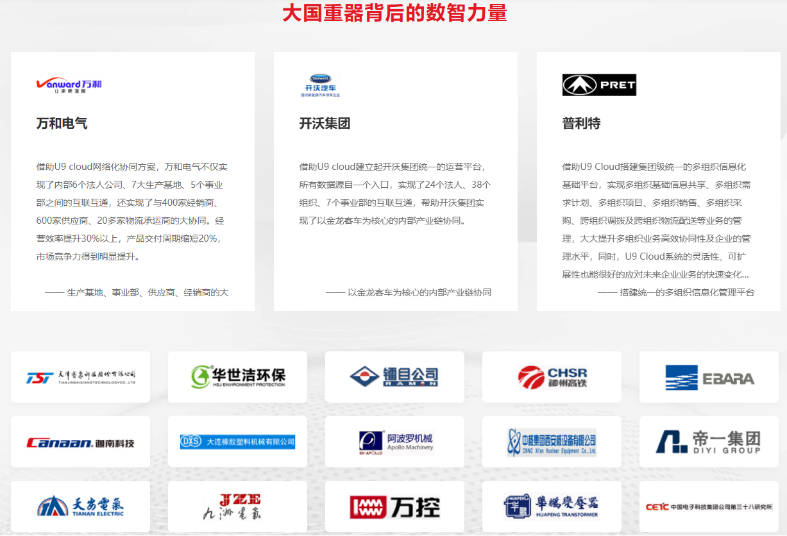Select the 天安电气 Tianan Electric logo
This screenshot has width=787, height=536.
click(80, 507)
